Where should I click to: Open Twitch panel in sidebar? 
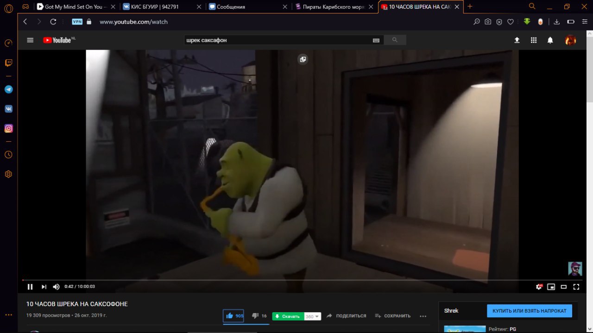pyautogui.click(x=8, y=63)
